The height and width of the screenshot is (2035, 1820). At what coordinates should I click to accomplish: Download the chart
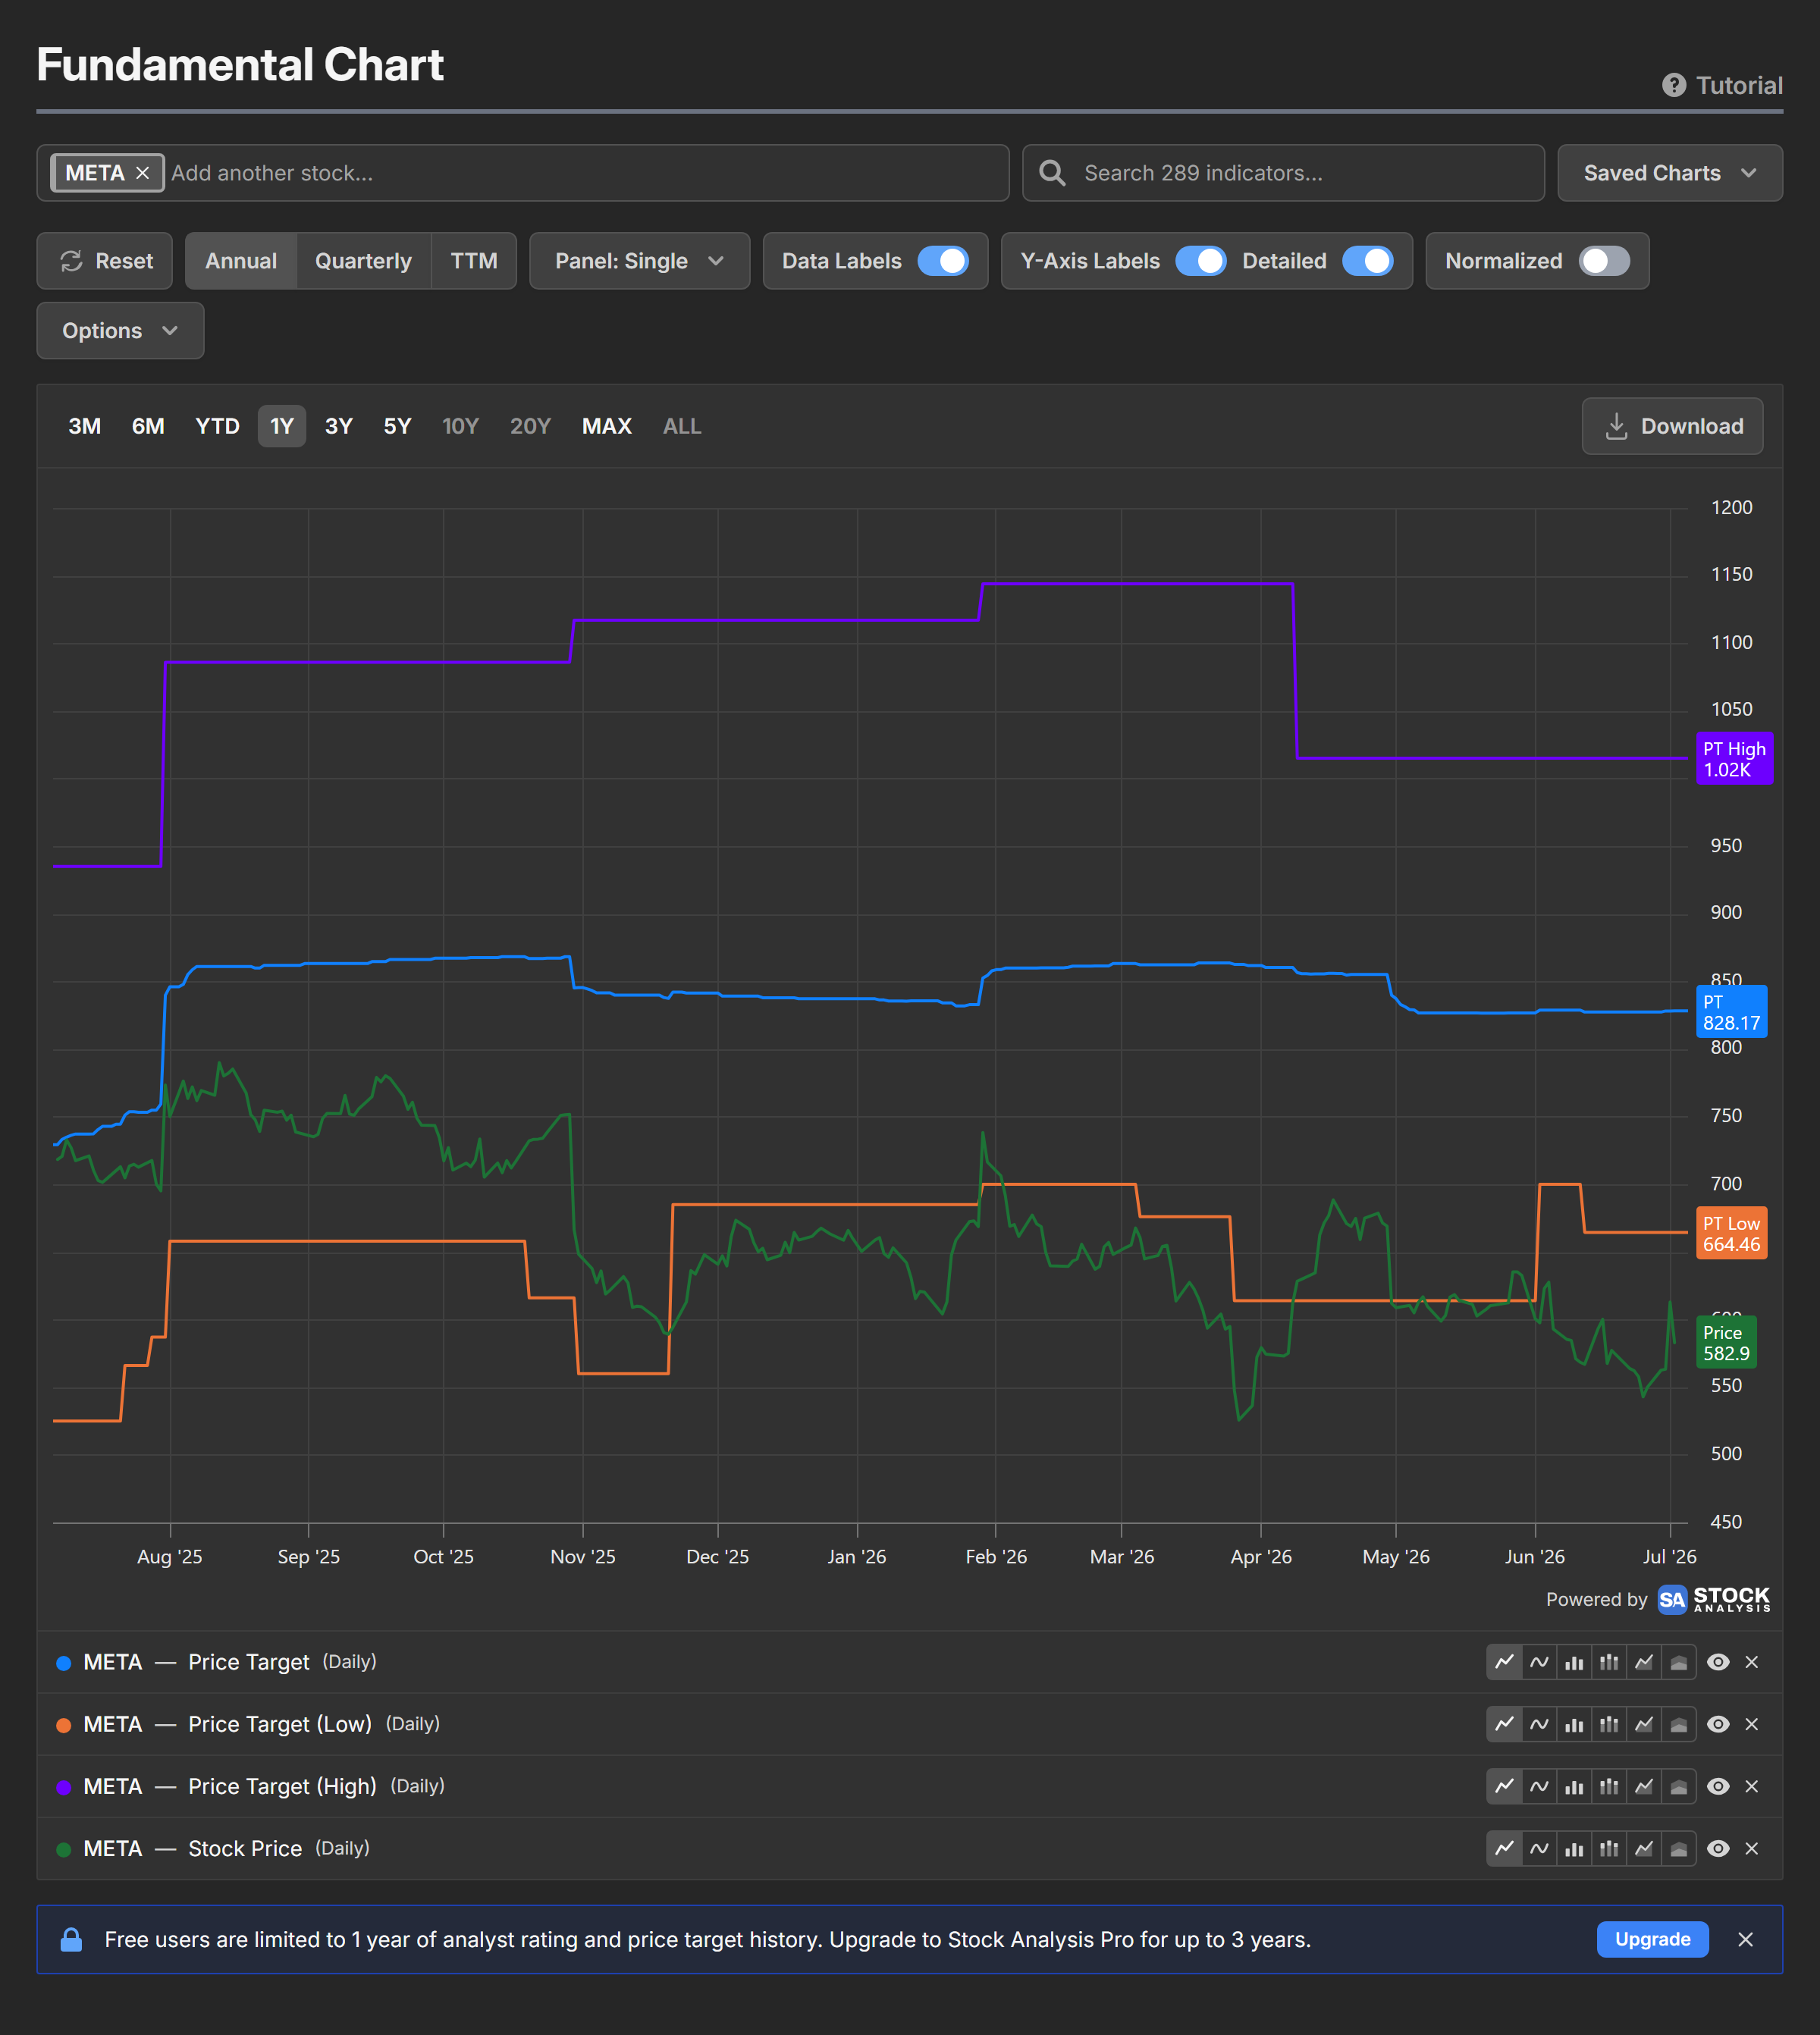pos(1672,426)
